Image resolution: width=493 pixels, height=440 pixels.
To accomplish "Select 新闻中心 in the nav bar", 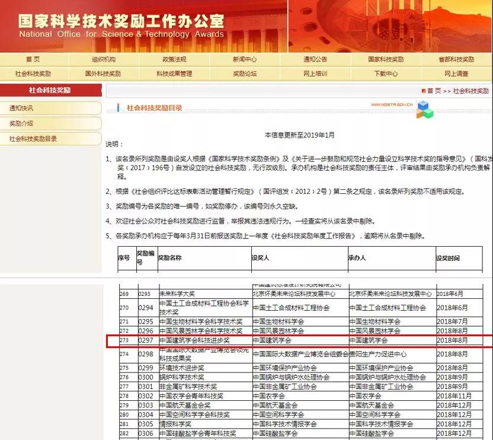I will point(245,59).
